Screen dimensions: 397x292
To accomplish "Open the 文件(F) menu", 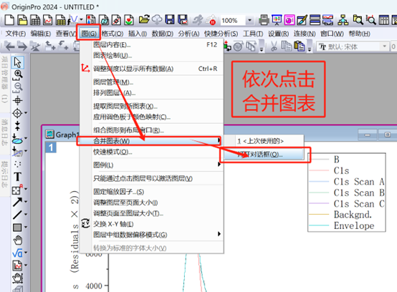I will (16, 34).
